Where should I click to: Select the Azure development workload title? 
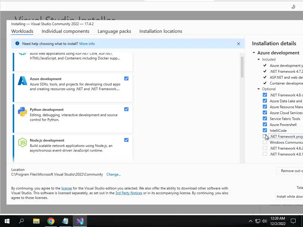(46, 79)
